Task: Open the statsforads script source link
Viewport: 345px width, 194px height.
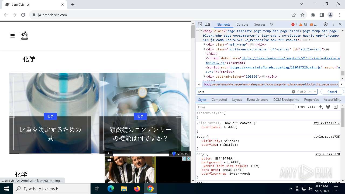Action: point(276,67)
